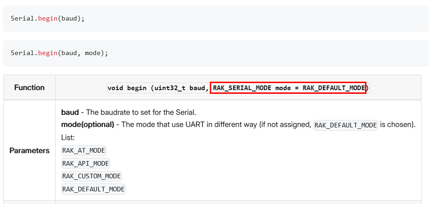
Task: Click the word 'mode' in the second code snippet
Action: pos(93,53)
